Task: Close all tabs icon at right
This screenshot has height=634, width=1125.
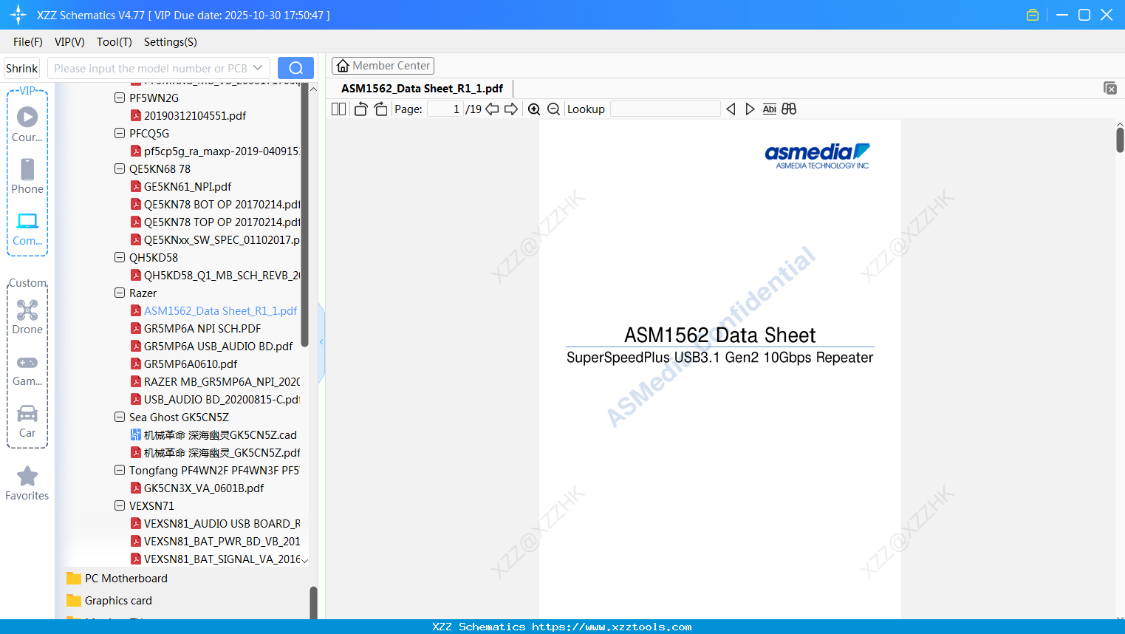Action: [x=1109, y=88]
